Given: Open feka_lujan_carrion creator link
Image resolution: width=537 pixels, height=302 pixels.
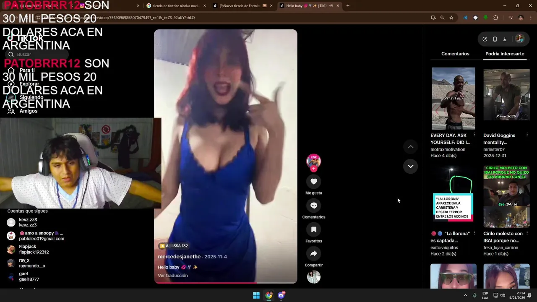Looking at the screenshot, I should click(501, 247).
